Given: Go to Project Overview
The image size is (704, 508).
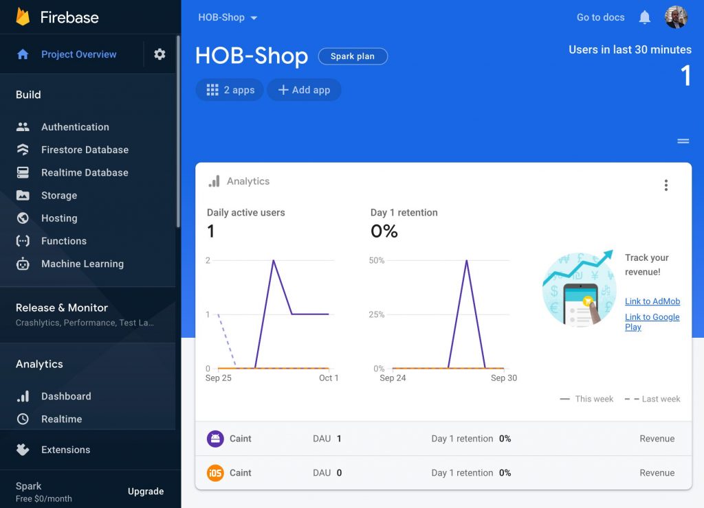Looking at the screenshot, I should [x=79, y=54].
